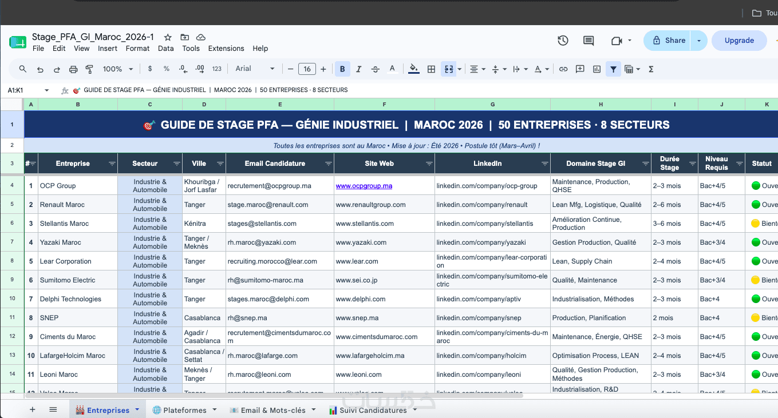This screenshot has width=778, height=418.
Task: Format as currency with dollar icon
Action: [150, 69]
